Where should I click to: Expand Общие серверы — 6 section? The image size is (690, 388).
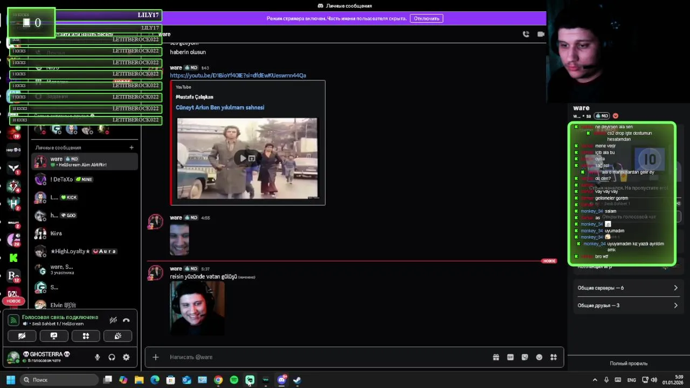[627, 288]
